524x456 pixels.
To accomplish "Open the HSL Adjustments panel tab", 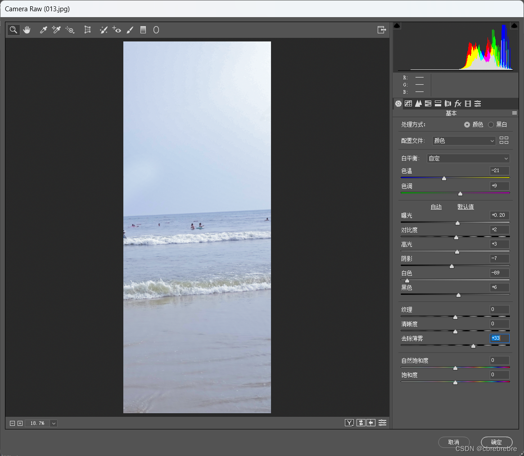I will (428, 103).
